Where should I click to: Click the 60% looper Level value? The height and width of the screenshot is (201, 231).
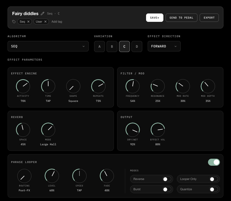click(52, 190)
